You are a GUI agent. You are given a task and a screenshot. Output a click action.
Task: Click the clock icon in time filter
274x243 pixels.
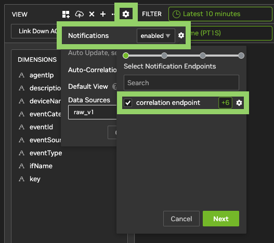point(176,14)
